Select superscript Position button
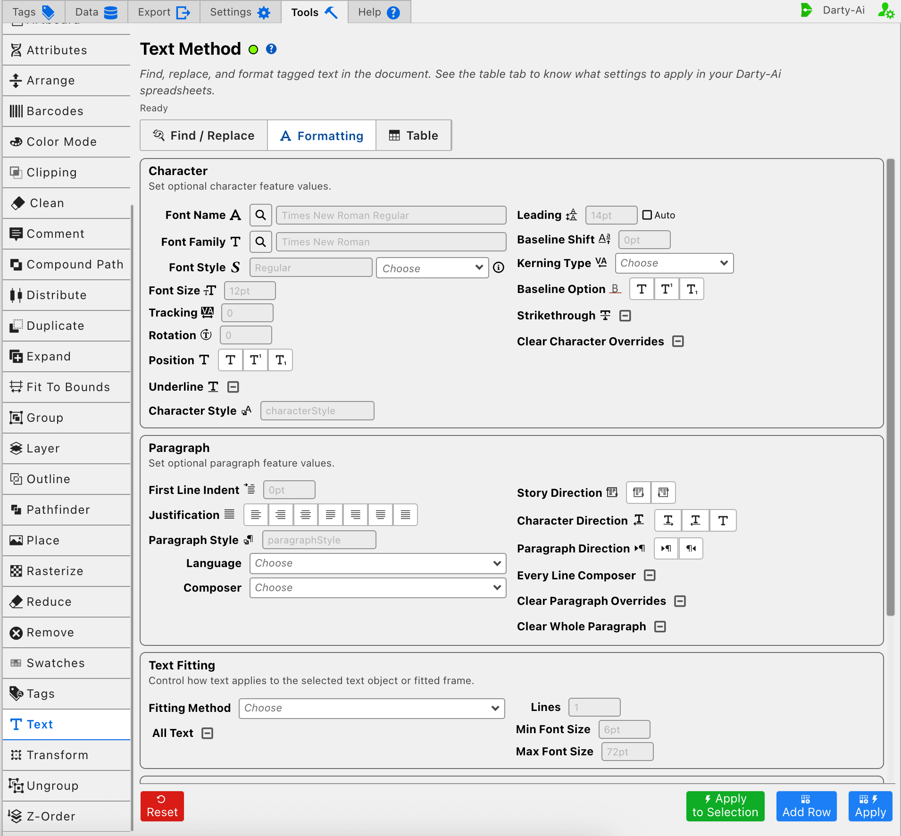The height and width of the screenshot is (836, 901). 256,360
